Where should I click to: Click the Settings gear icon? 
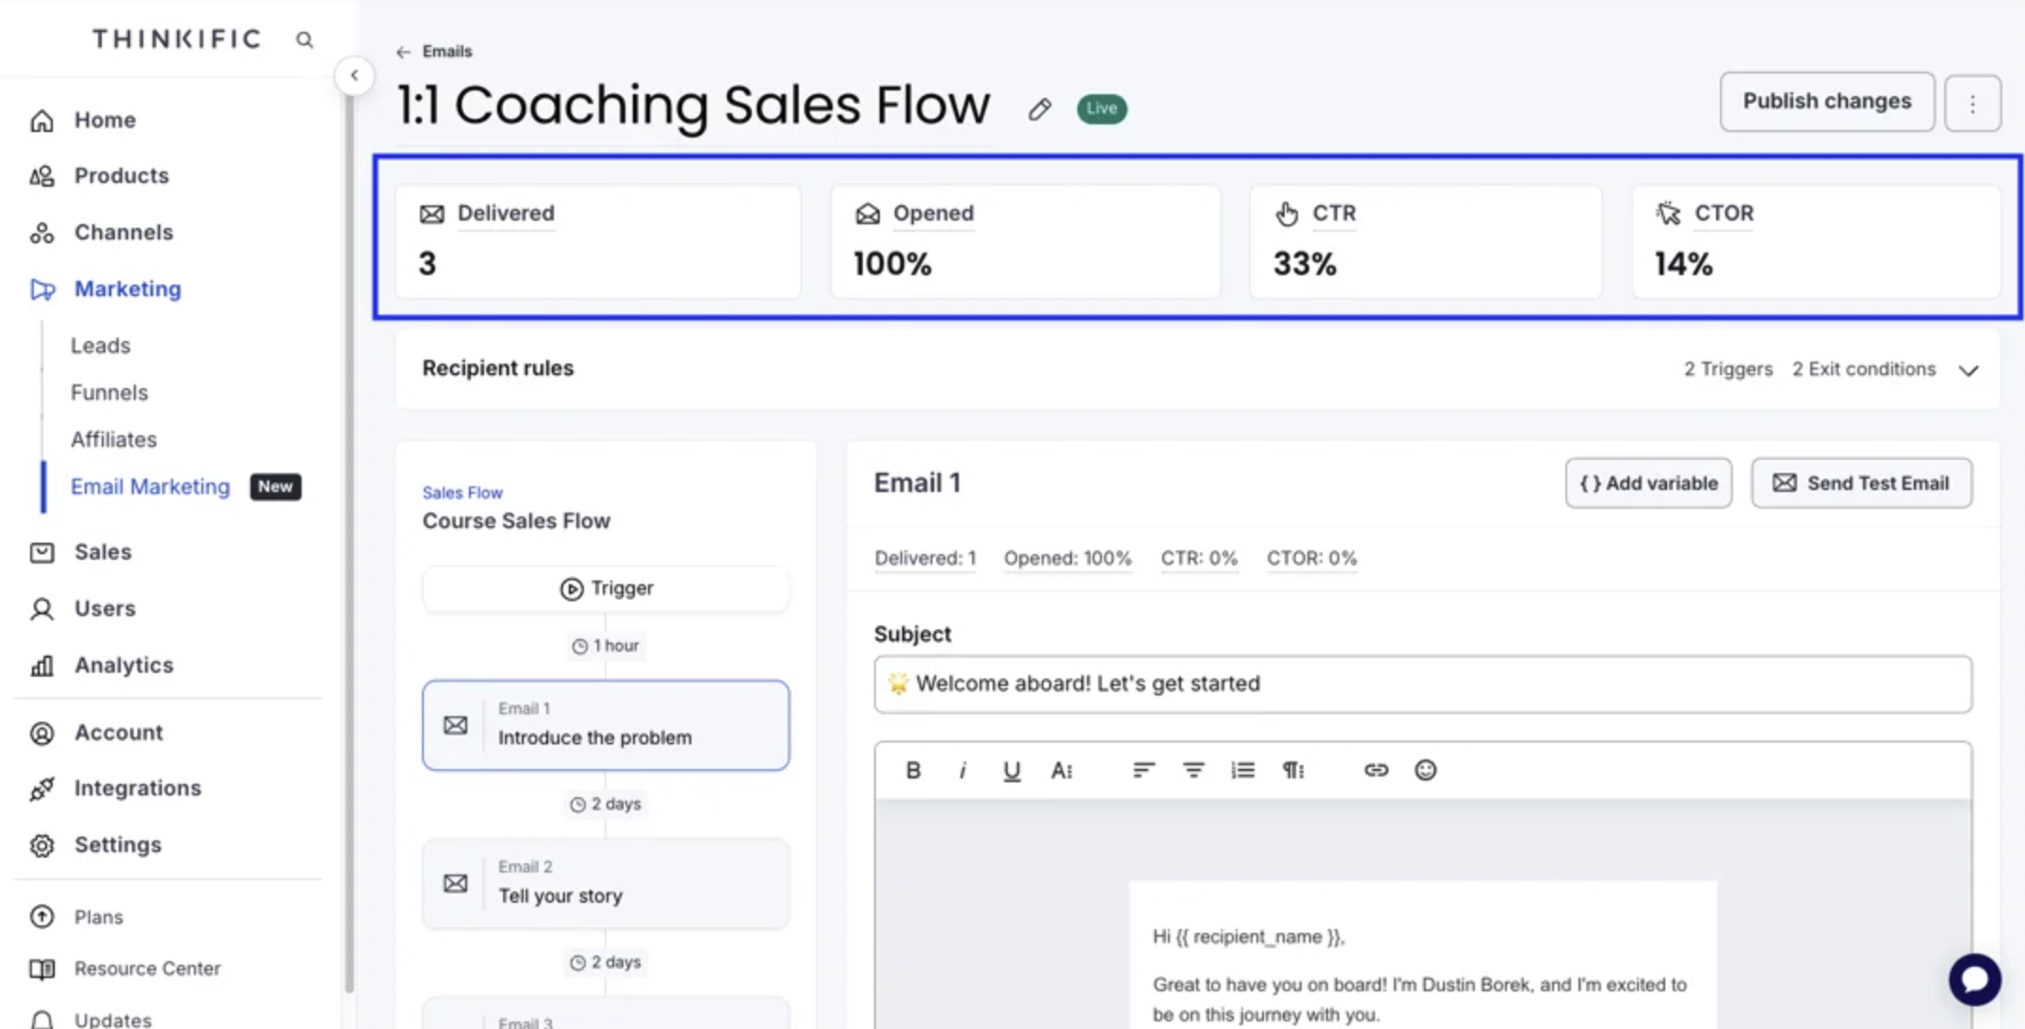coord(41,845)
